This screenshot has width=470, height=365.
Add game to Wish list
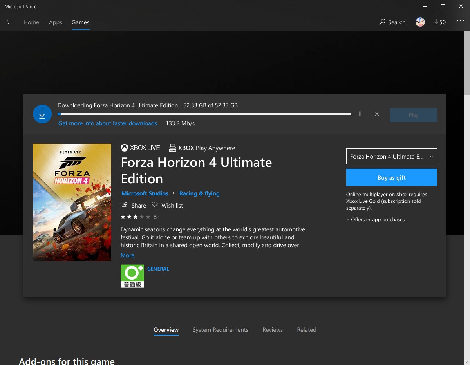coord(167,205)
